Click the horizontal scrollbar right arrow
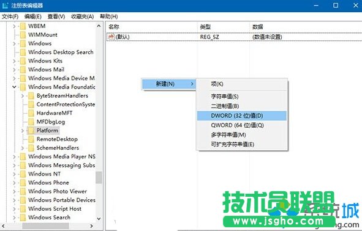Viewport: 362px width, 231px height. click(x=92, y=226)
